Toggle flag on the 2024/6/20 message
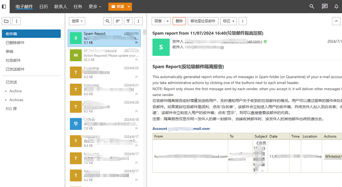342x187 pixels. (x=136, y=111)
